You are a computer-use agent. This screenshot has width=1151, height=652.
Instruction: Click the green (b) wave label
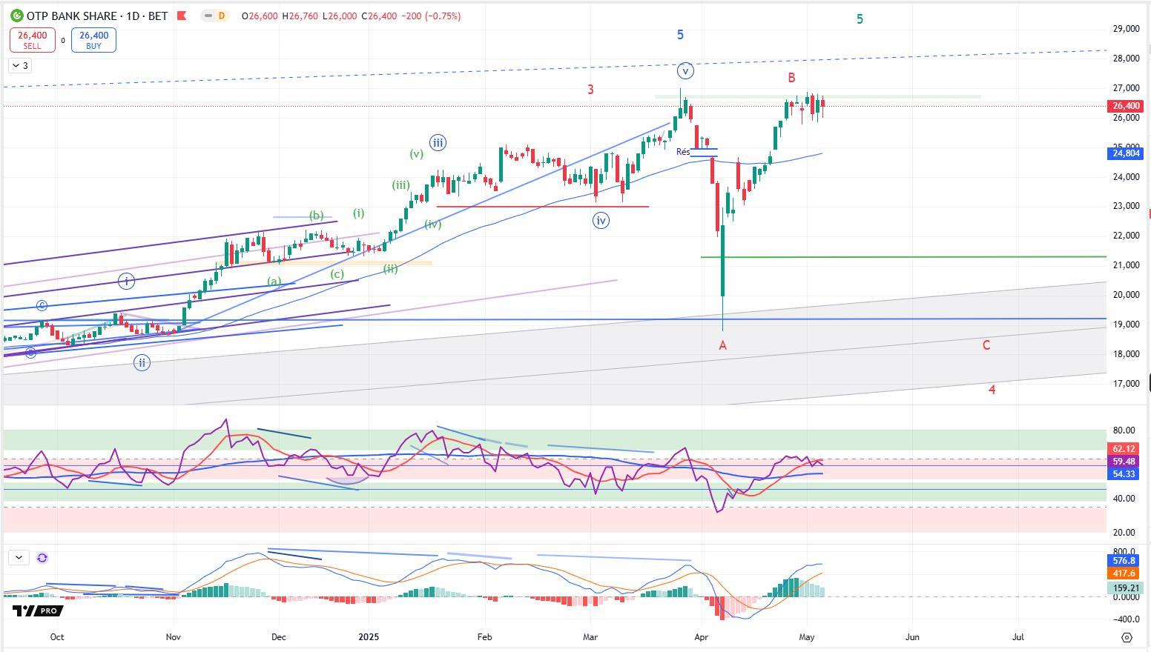317,216
